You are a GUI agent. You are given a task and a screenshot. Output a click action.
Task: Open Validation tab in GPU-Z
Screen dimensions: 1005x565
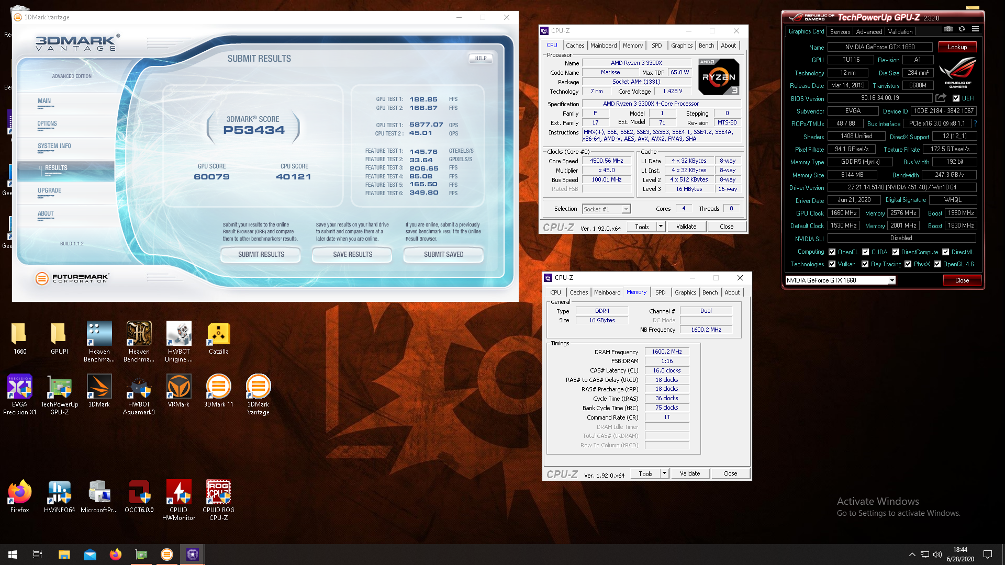click(x=900, y=32)
